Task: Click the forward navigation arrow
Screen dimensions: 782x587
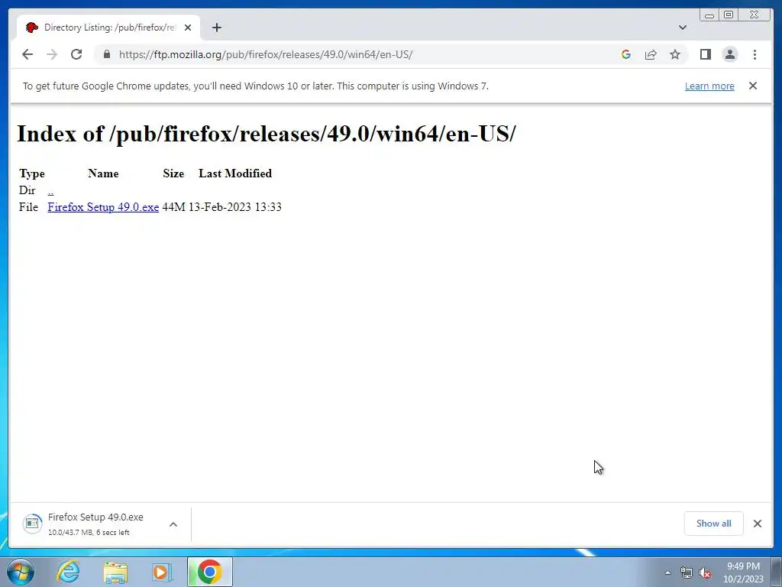Action: [52, 54]
